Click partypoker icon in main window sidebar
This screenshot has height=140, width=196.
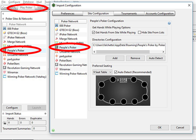[x=5, y=59]
